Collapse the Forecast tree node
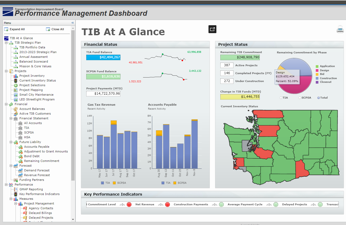The image size is (346, 225). pos(11,166)
